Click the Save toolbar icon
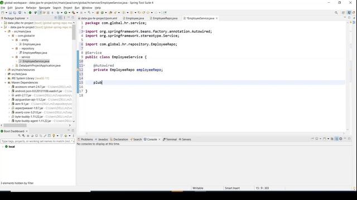The height and width of the screenshot is (200, 357). 10,13
